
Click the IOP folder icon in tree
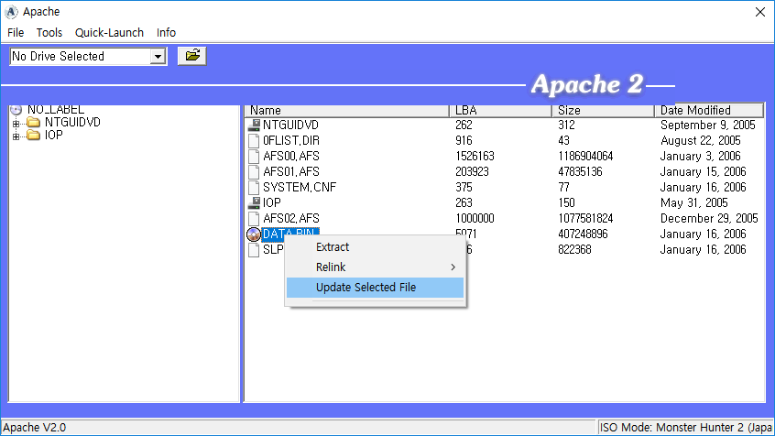pos(34,135)
